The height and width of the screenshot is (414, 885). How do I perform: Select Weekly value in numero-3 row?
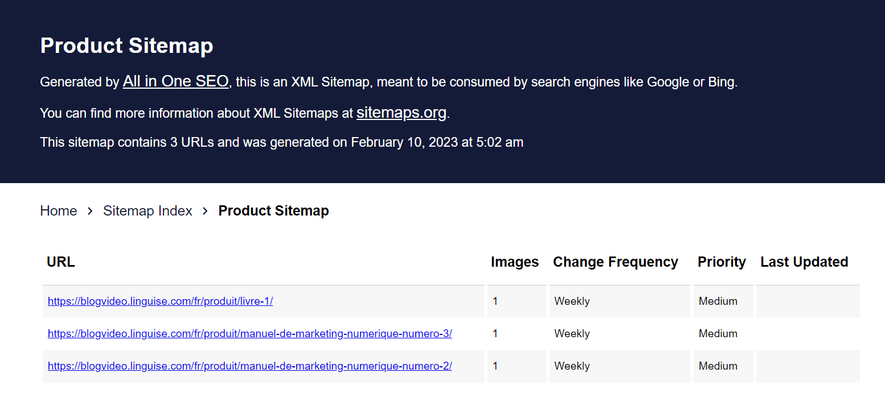[x=572, y=334]
